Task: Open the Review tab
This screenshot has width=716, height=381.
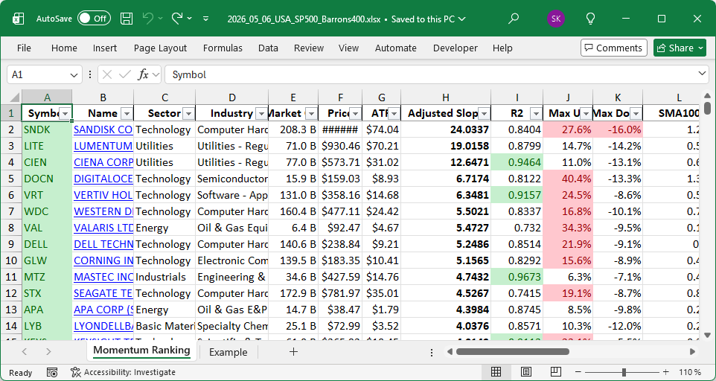Action: (x=309, y=48)
